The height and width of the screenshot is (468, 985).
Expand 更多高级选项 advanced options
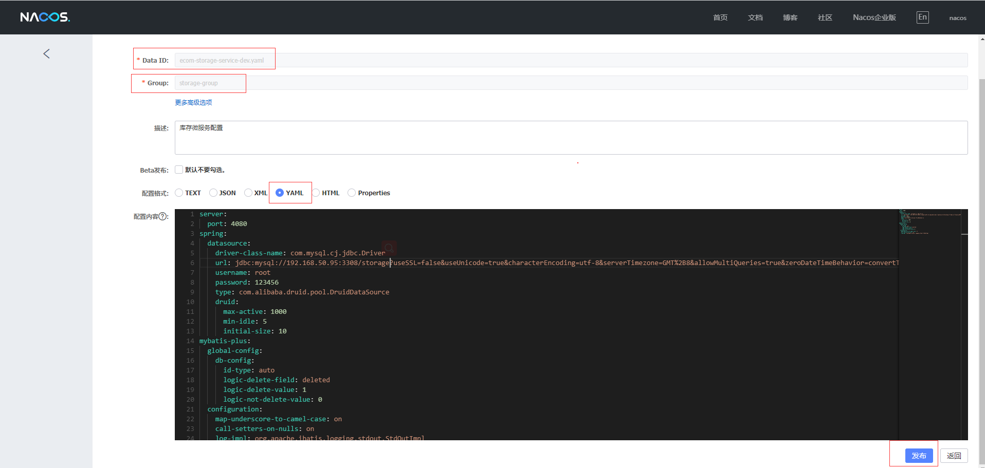[193, 103]
